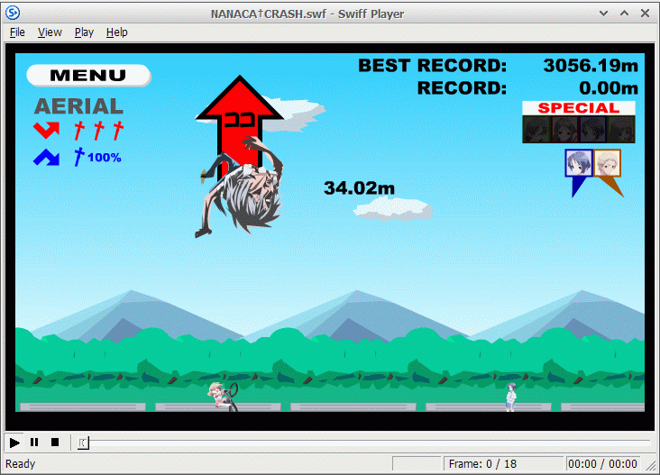Viewport: 660px width, 475px height.
Task: Click the BEST RECORD value 3056.19m
Action: tap(591, 66)
